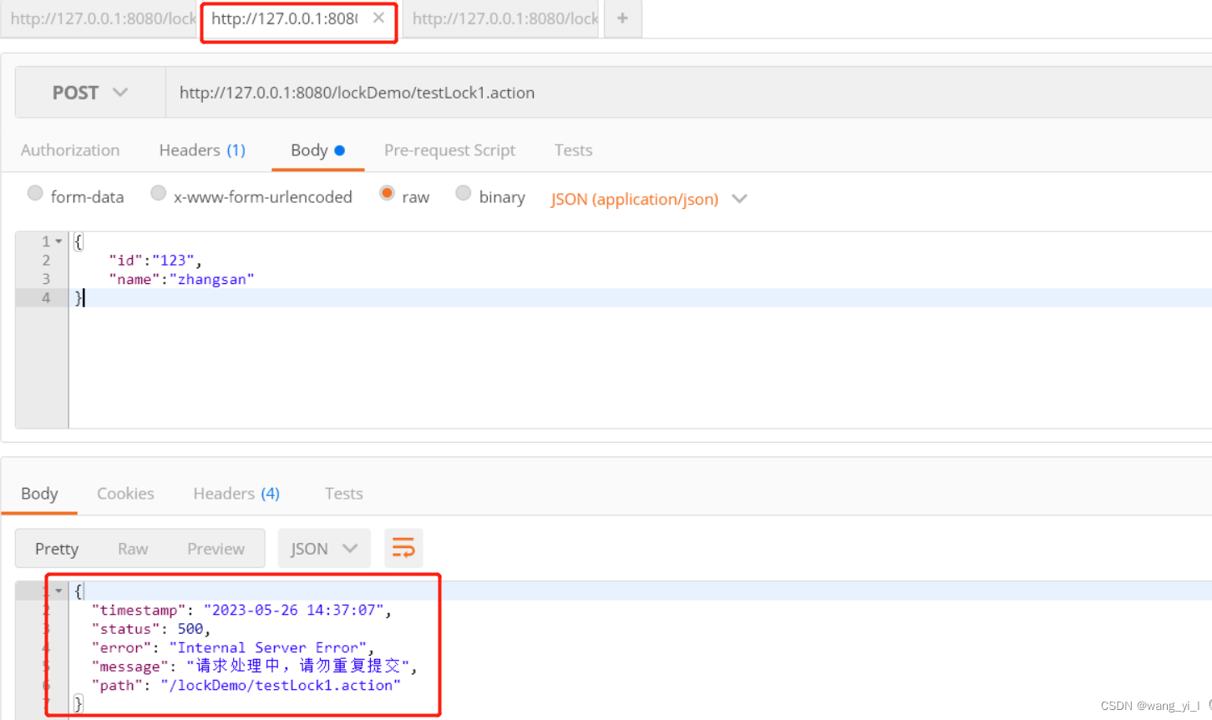Click the "status": 500 response line
The height and width of the screenshot is (720, 1212).
(x=151, y=629)
